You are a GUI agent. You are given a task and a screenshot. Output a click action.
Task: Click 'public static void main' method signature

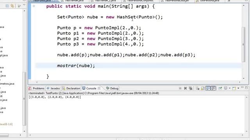tap(100, 7)
